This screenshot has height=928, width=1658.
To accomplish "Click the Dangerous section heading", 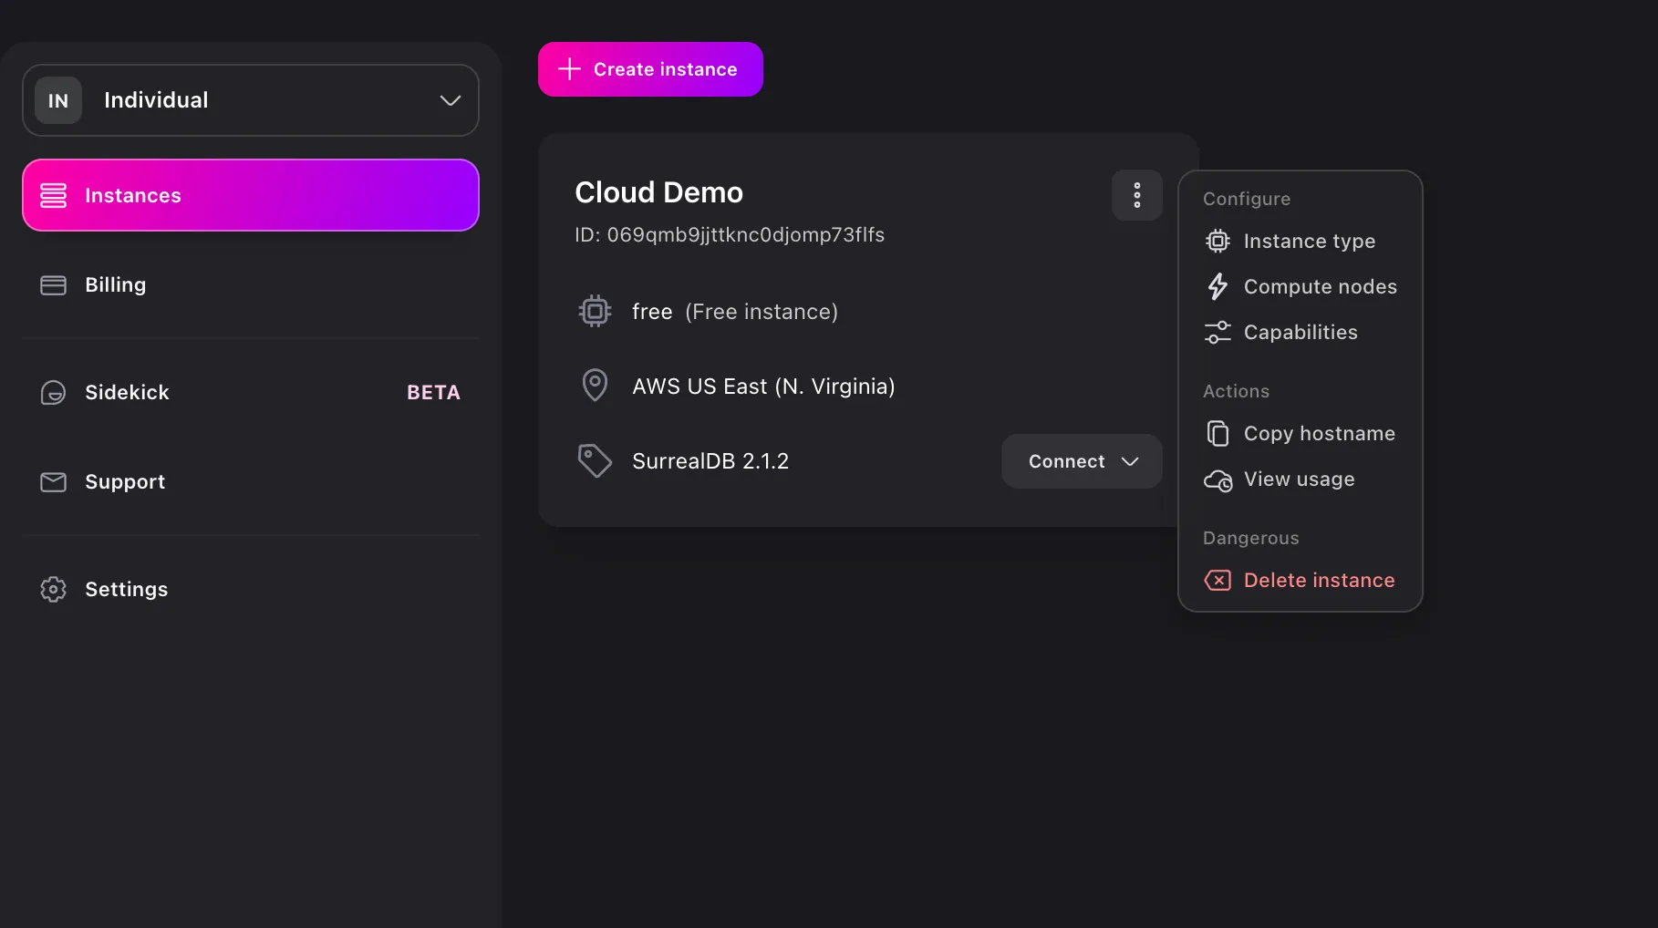I will tap(1250, 538).
